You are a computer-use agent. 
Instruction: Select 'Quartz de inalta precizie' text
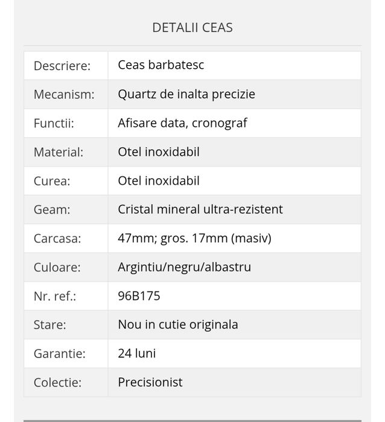[x=186, y=94]
